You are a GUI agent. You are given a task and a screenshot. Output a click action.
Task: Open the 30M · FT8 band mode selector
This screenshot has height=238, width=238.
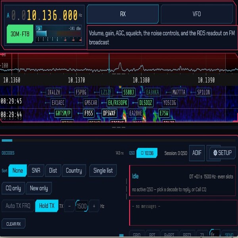pos(20,34)
